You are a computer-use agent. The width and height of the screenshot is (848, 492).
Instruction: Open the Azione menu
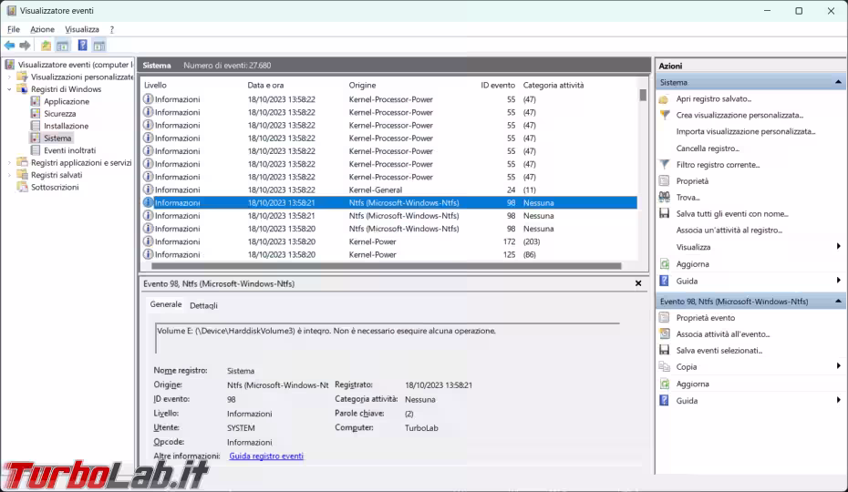42,29
